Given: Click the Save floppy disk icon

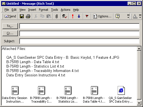Looking at the screenshot, I should [x=22, y=16].
